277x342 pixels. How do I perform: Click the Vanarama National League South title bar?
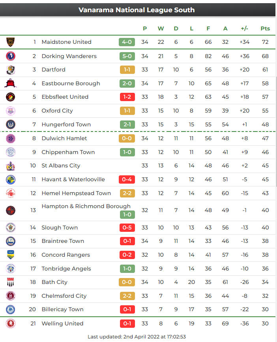point(137,10)
